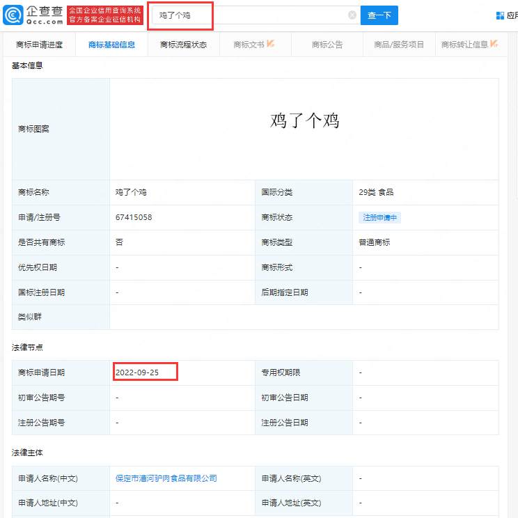The width and height of the screenshot is (518, 518).
Task: Open the 商标文书 tab
Action: pyautogui.click(x=249, y=45)
